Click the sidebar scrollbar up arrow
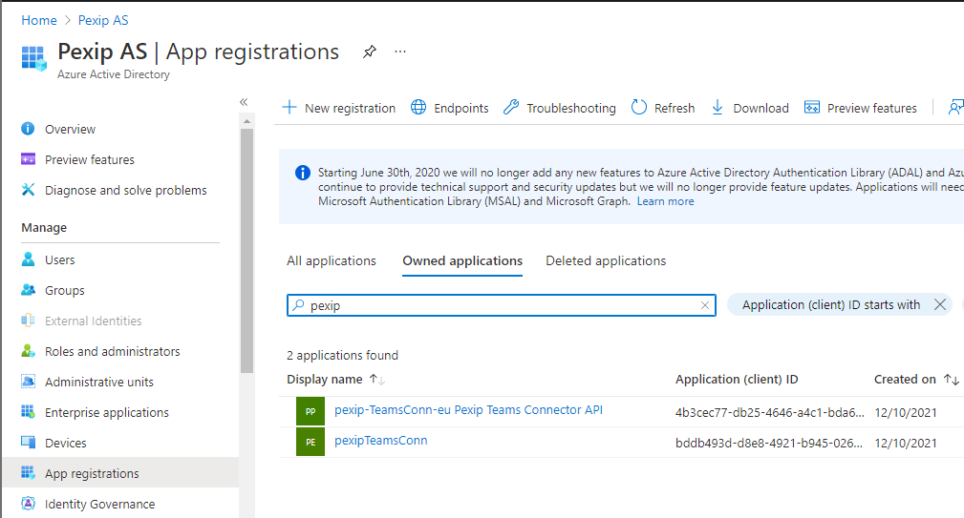Image resolution: width=964 pixels, height=518 pixels. click(x=246, y=121)
